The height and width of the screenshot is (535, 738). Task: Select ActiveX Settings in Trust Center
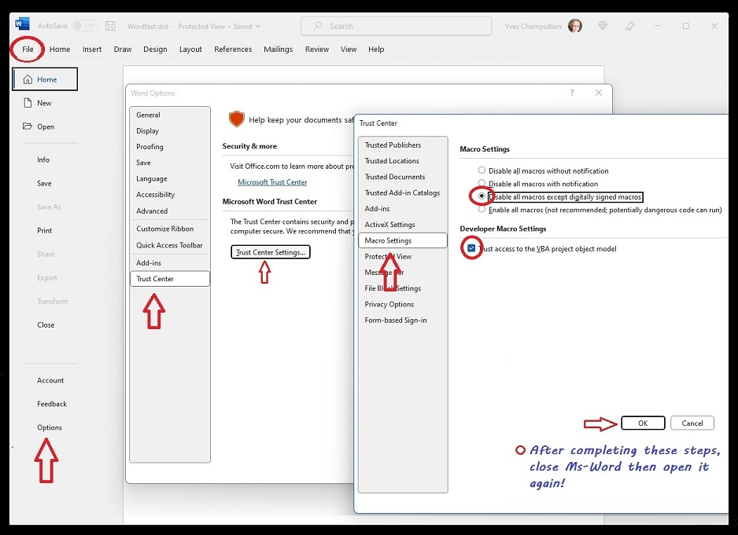403,224
